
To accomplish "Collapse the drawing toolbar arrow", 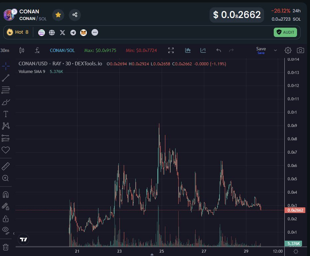I will click(x=14, y=234).
